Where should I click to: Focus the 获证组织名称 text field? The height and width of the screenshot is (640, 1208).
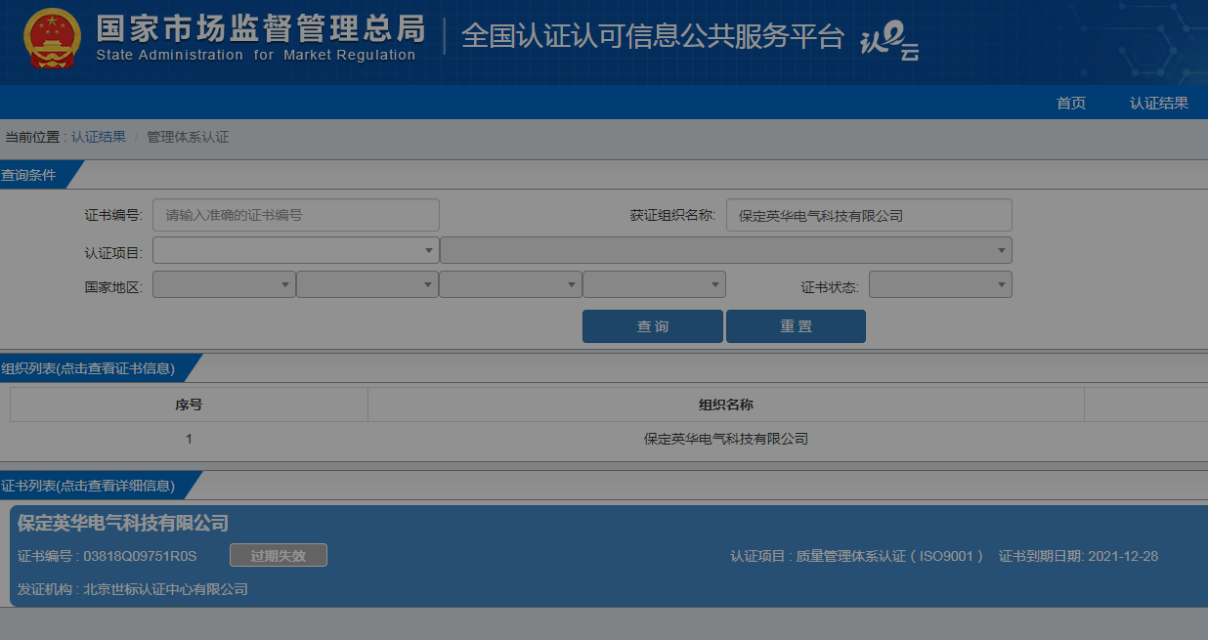[869, 215]
